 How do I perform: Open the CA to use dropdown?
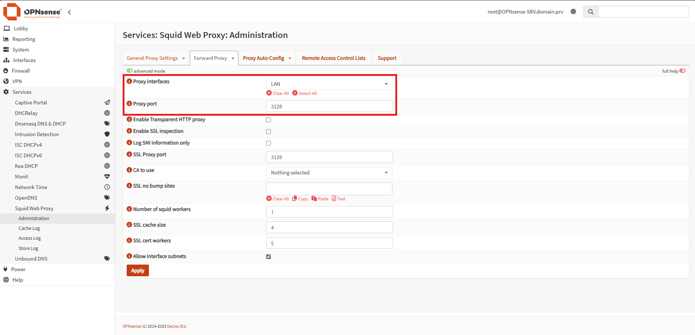pos(329,173)
